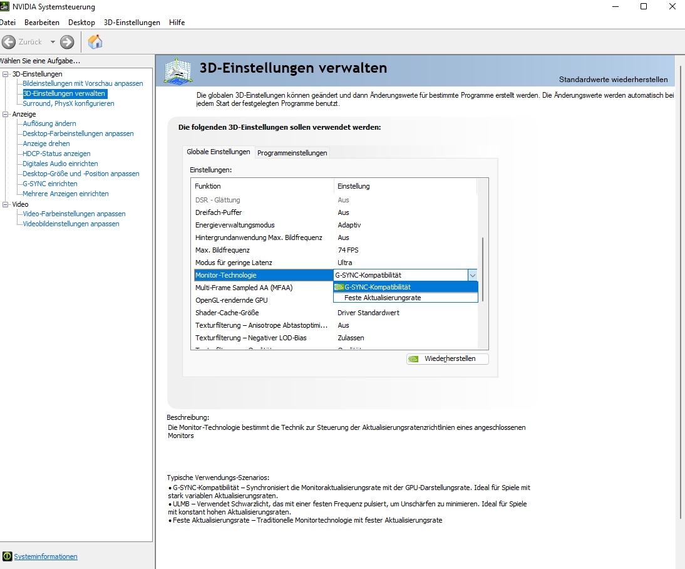Open the Hilfe menu

[177, 23]
